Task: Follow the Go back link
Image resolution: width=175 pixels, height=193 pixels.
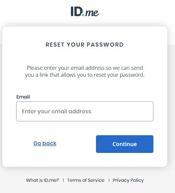Action: (45, 143)
